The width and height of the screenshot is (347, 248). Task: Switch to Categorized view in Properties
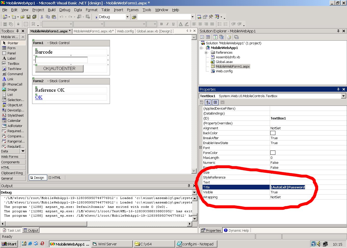coord(202,102)
